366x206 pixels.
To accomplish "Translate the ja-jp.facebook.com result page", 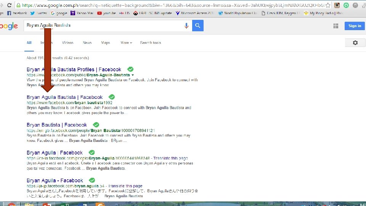I will click(125, 186).
